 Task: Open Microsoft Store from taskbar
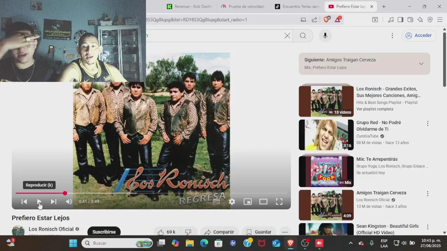(x=219, y=243)
